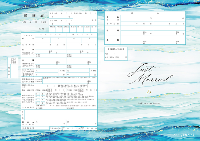Click the wife's 母 name field
This screenshot has height=141, width=200.
[x=78, y=74]
